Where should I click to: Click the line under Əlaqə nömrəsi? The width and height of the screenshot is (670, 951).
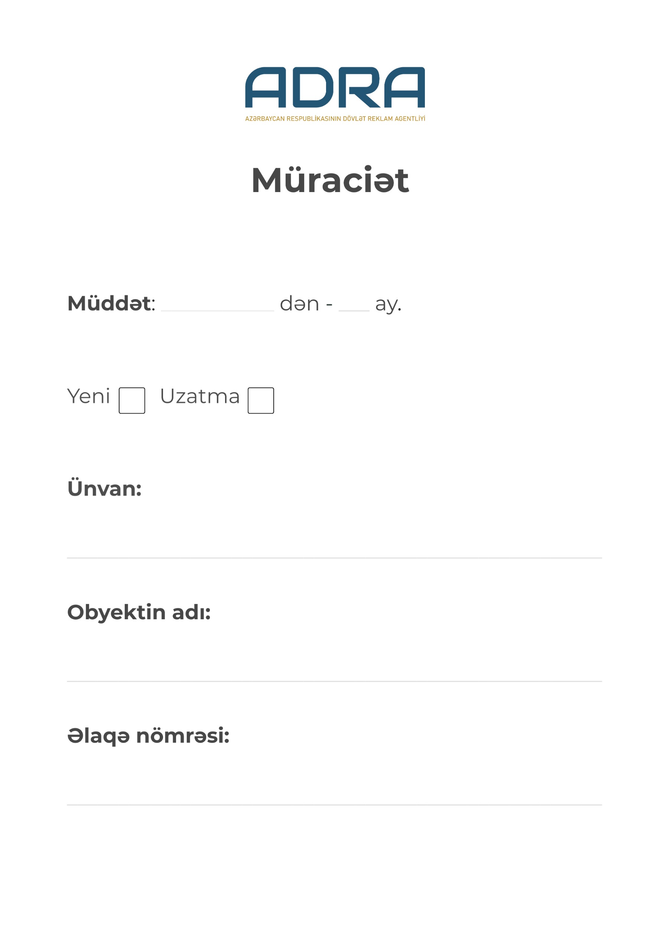tap(335, 805)
